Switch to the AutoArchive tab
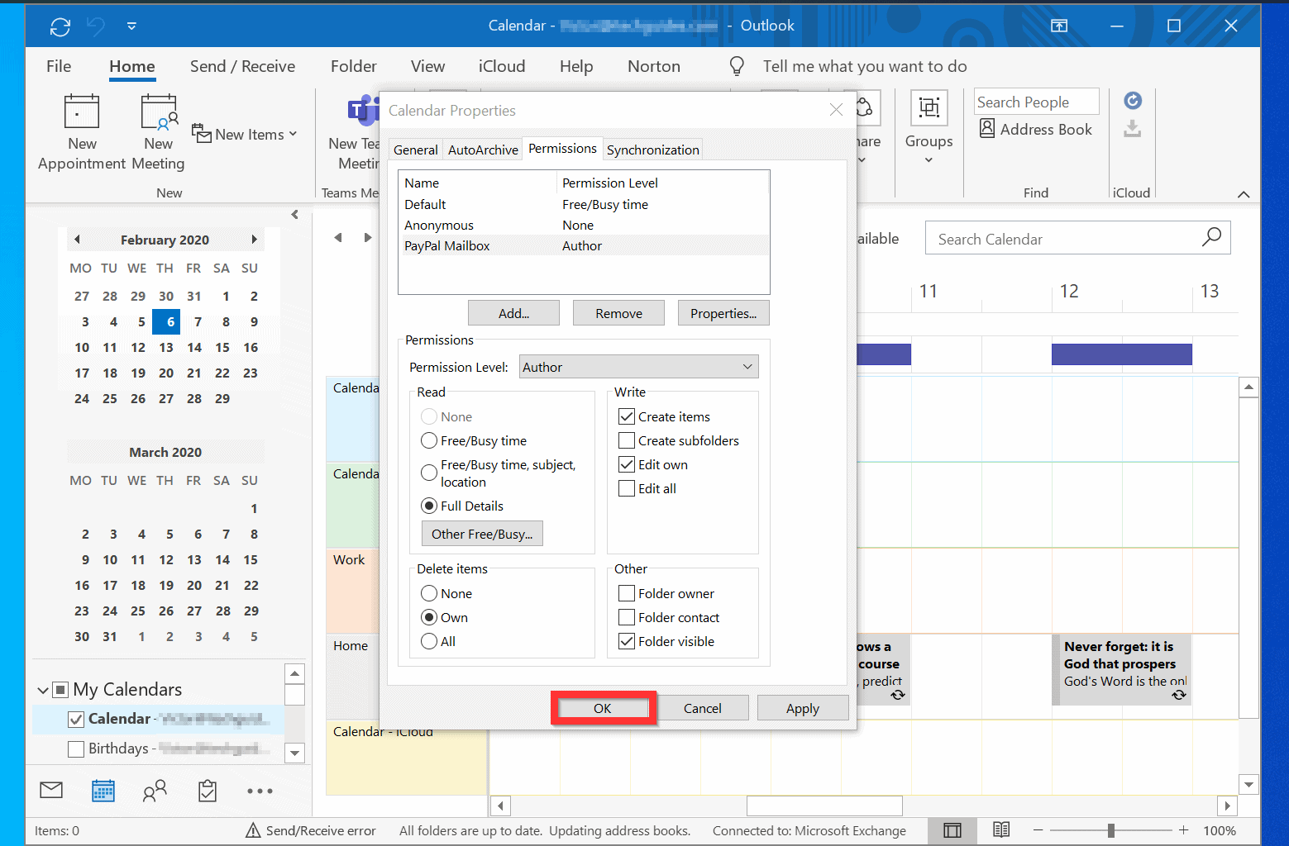The width and height of the screenshot is (1289, 846). pos(483,150)
